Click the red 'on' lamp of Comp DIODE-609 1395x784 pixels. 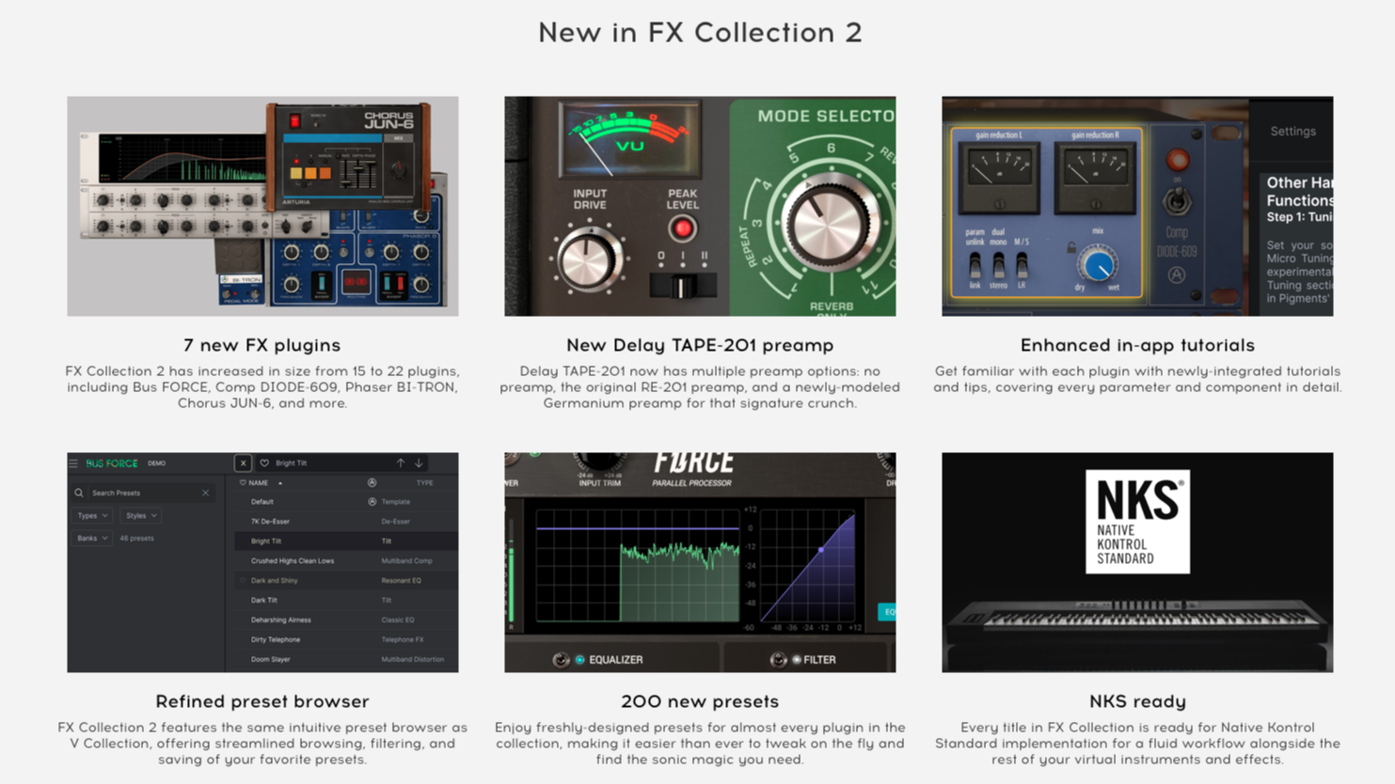pyautogui.click(x=1177, y=159)
